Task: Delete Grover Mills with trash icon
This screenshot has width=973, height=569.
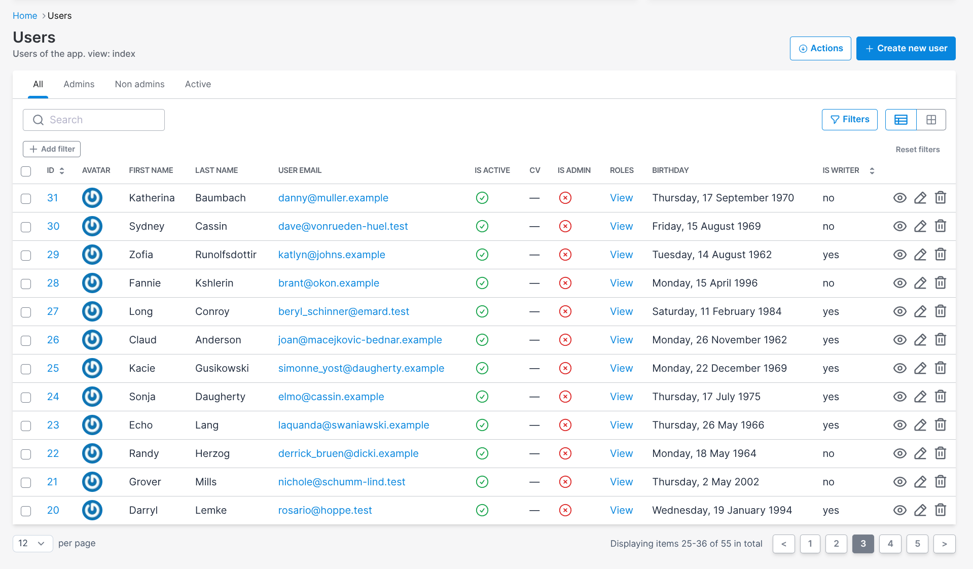Action: pyautogui.click(x=940, y=482)
